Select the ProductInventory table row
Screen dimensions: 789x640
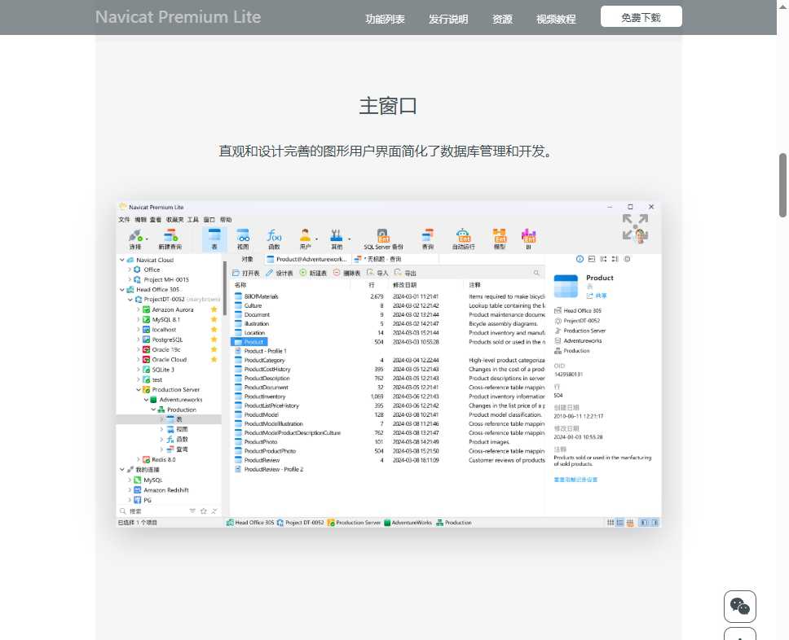point(387,397)
